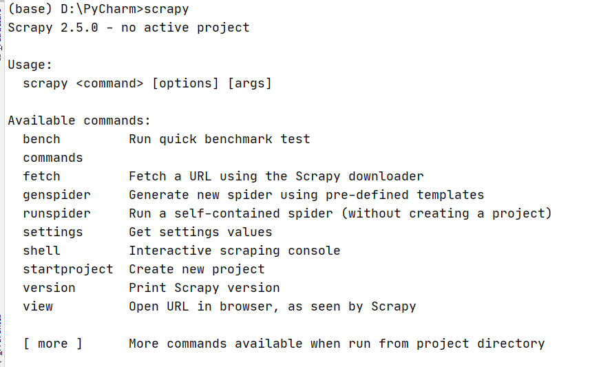Click the 'settings' command name
This screenshot has height=367, width=612.
coord(53,232)
